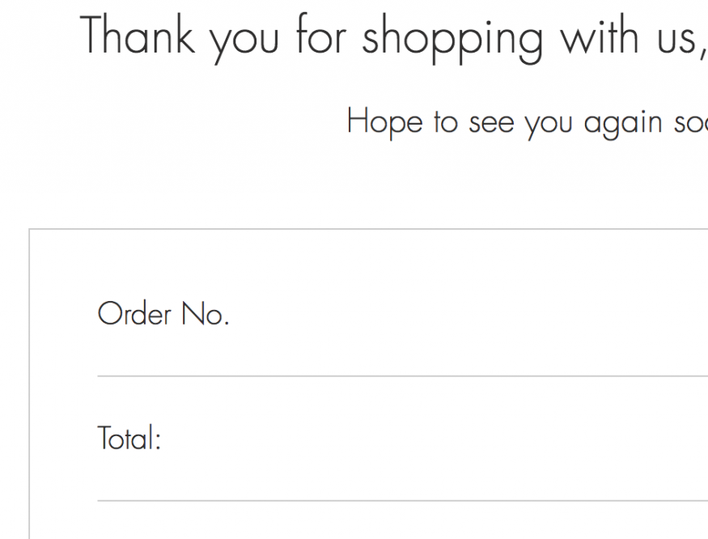The image size is (708, 539).
Task: Click the word "Thank" in the heading
Action: pos(139,36)
